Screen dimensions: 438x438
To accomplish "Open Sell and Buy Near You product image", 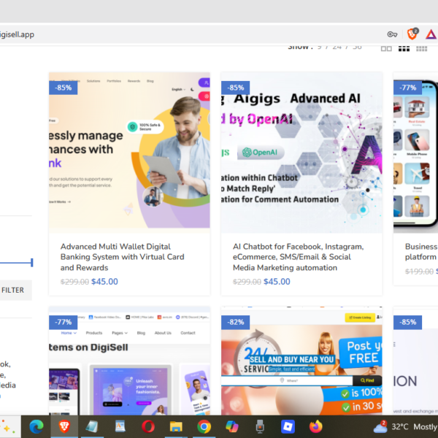I will click(x=301, y=361).
